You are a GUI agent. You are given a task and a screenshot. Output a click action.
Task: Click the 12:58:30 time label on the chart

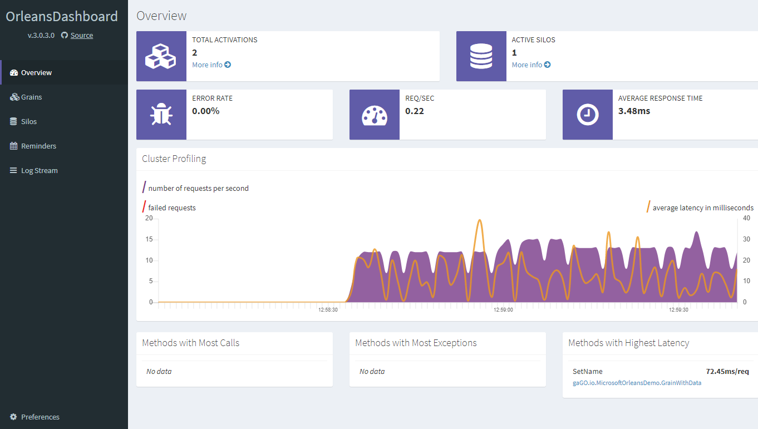point(328,310)
